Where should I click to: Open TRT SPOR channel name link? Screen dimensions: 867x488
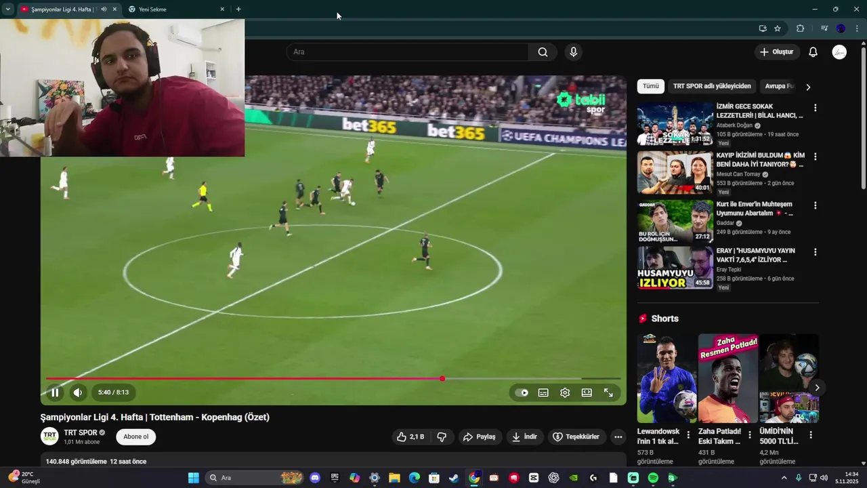(x=81, y=432)
